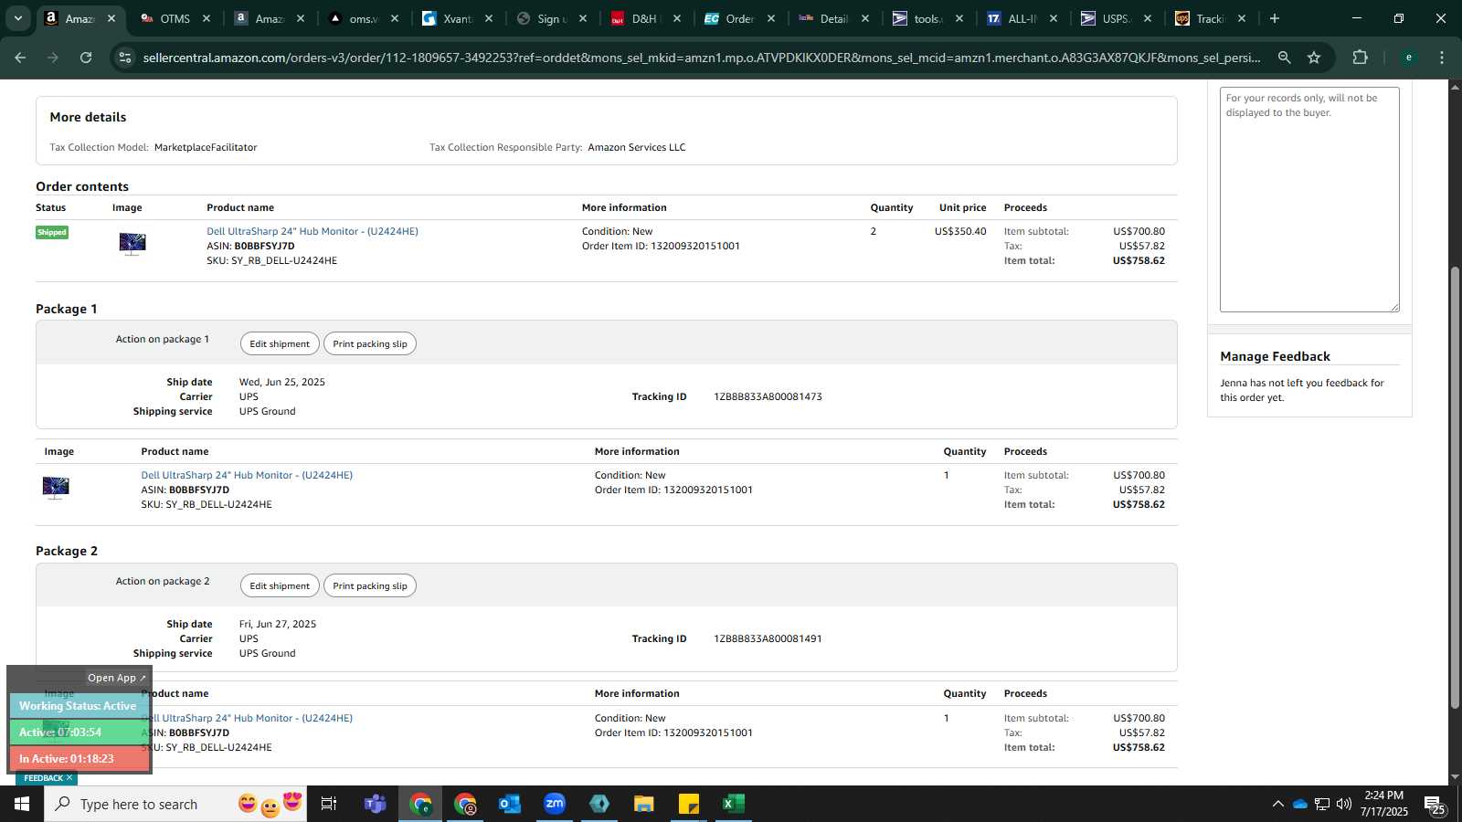Click Edit shipment for package 2
The image size is (1462, 822).
[280, 585]
